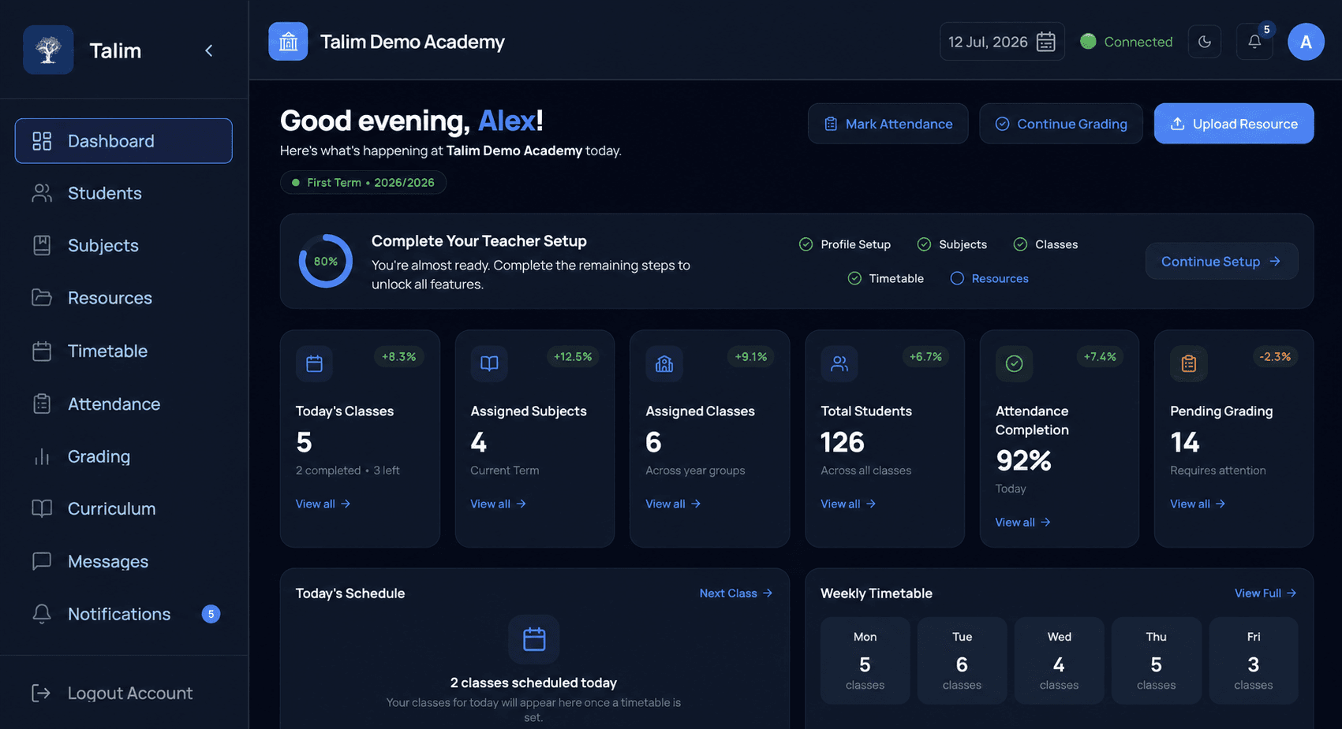The width and height of the screenshot is (1342, 729).
Task: Click the incomplete Resources setup step
Action: click(x=989, y=278)
